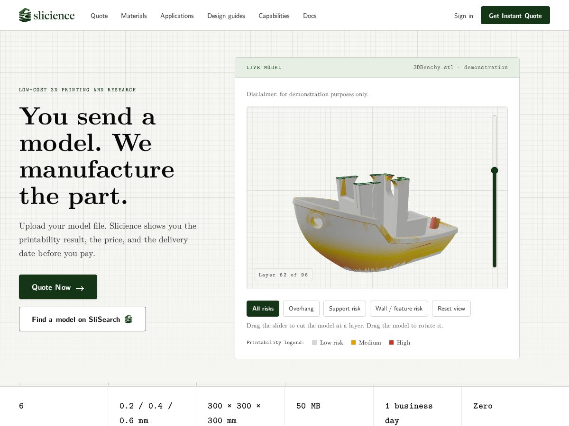Image resolution: width=569 pixels, height=426 pixels.
Task: Click the 'Layer 62 of 96' label
Action: (x=284, y=275)
